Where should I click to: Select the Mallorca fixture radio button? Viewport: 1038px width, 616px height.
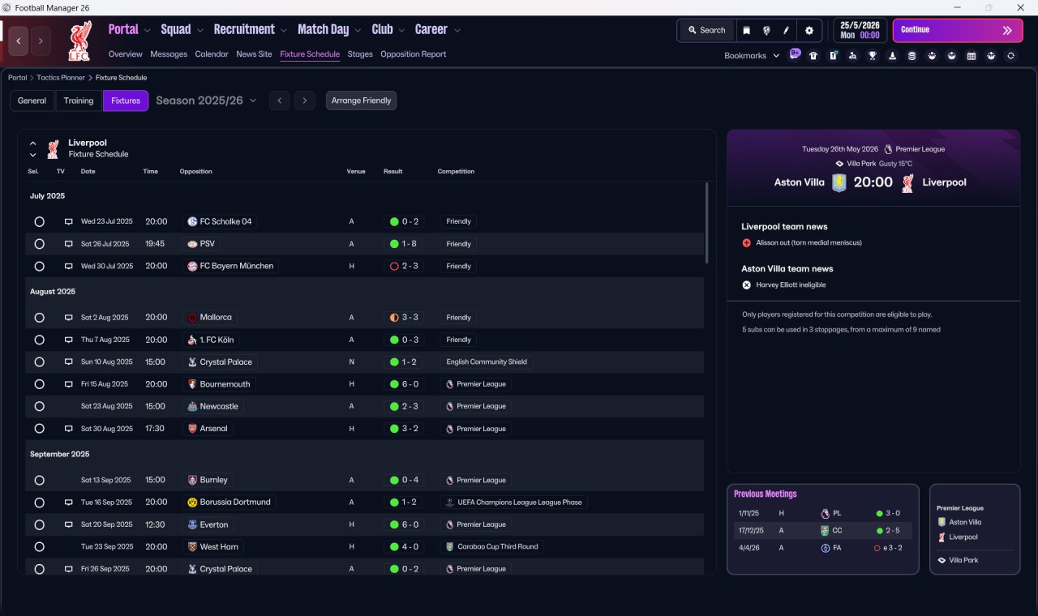point(39,318)
